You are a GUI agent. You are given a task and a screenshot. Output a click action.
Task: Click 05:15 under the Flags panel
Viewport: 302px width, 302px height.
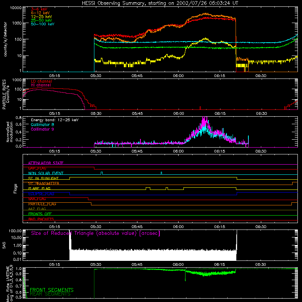54,227
